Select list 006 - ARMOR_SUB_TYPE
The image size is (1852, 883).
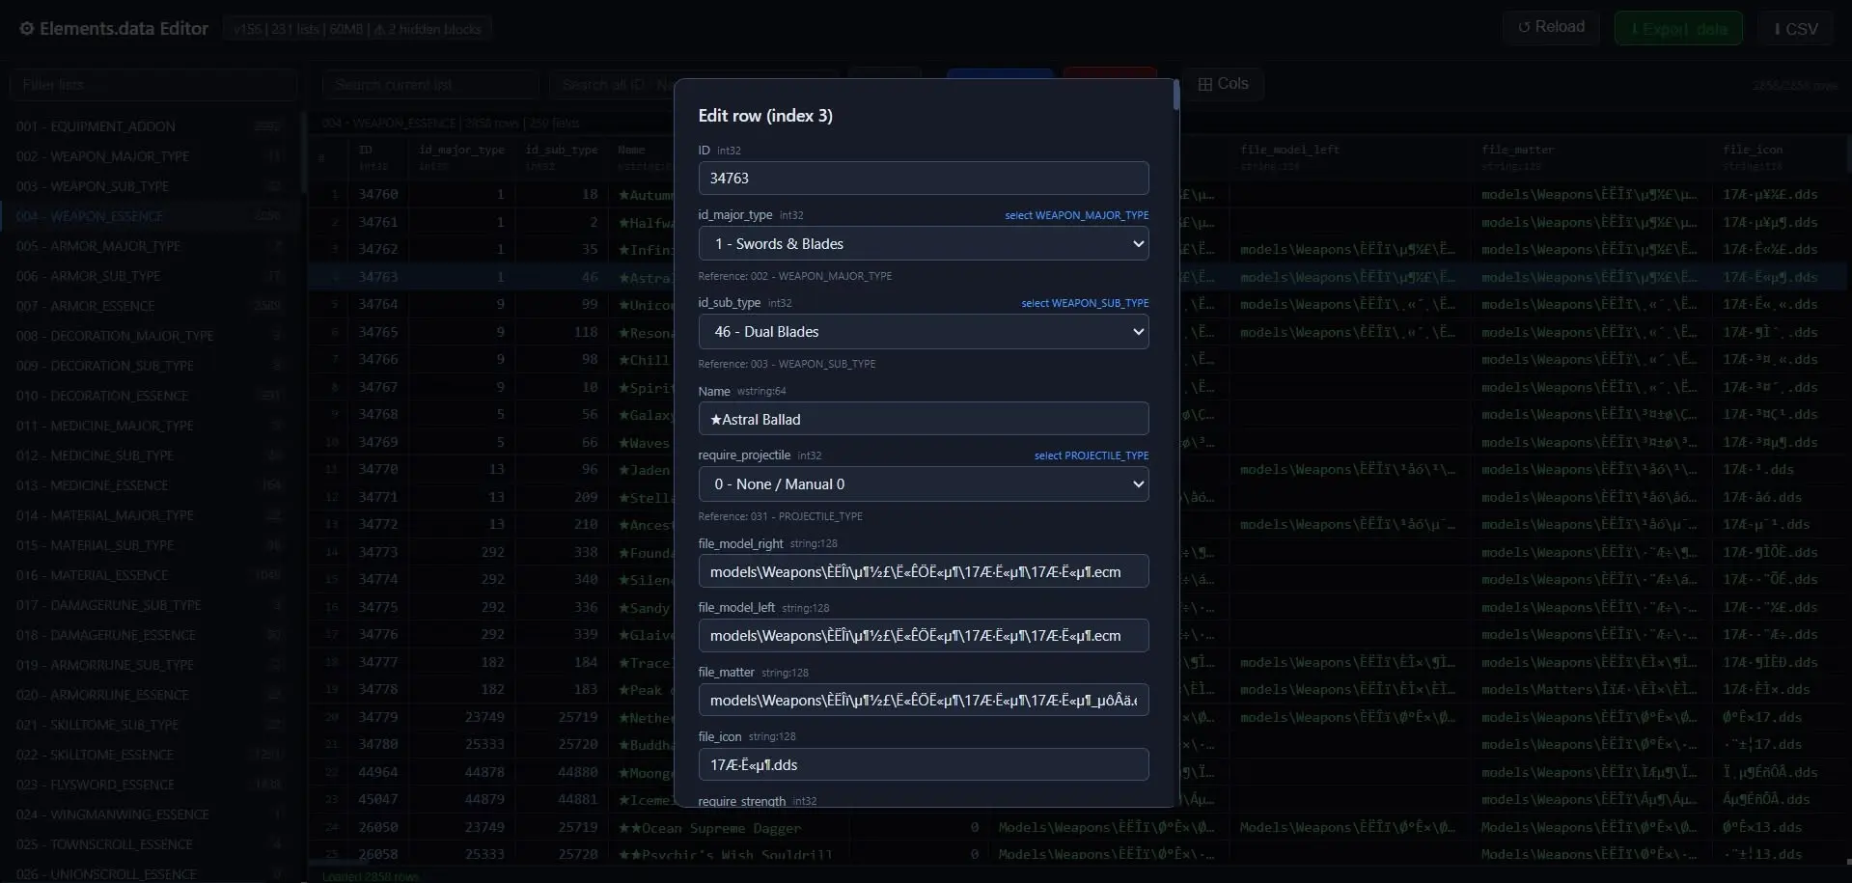(x=150, y=276)
